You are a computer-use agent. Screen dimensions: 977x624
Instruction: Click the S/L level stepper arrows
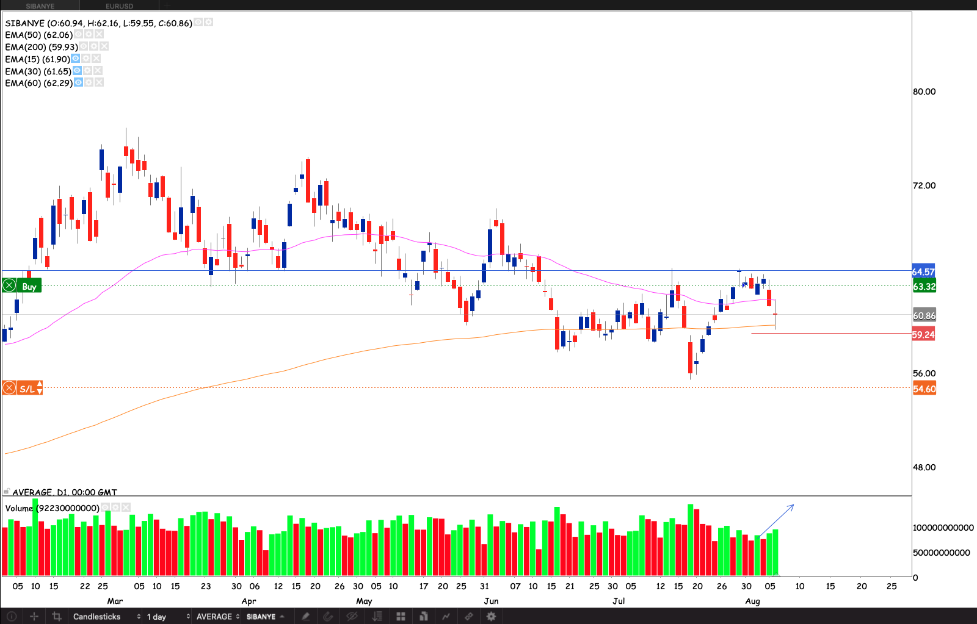pyautogui.click(x=40, y=388)
